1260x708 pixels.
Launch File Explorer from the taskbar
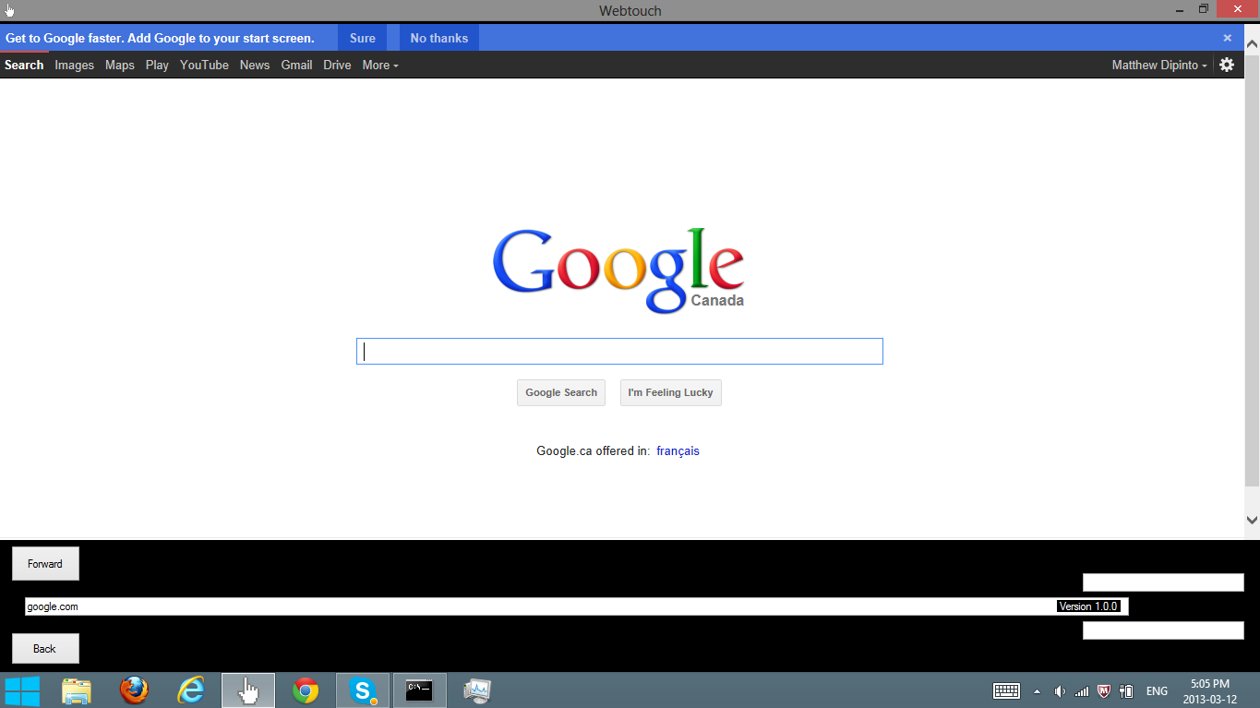click(77, 690)
